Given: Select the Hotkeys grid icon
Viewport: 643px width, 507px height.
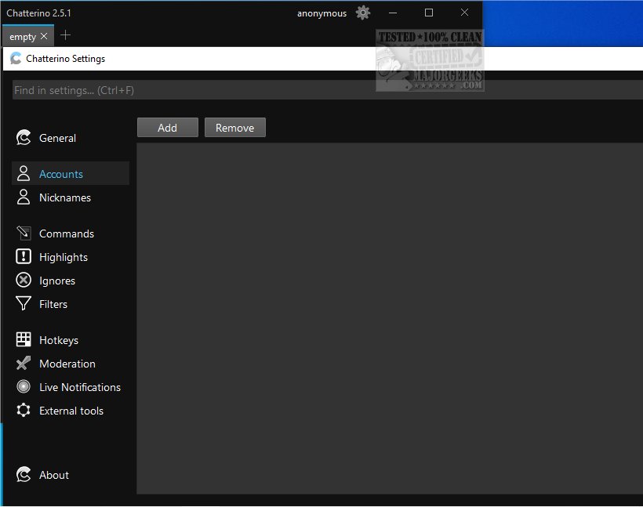Looking at the screenshot, I should (x=24, y=340).
